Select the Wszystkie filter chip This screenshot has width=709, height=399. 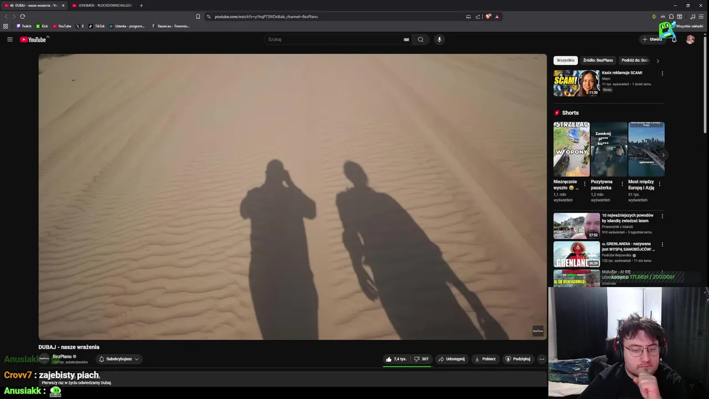(x=566, y=60)
